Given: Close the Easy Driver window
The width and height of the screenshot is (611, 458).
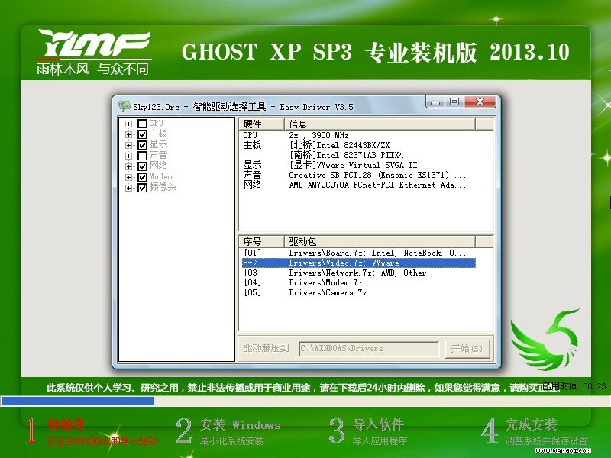Looking at the screenshot, I should tap(480, 102).
